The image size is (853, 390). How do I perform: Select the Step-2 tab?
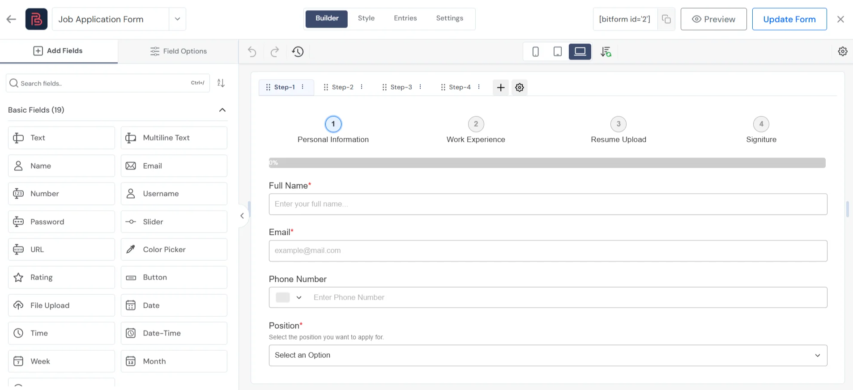click(342, 87)
